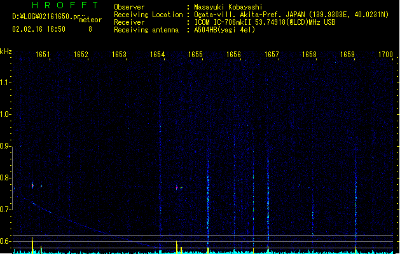Click the Receiving Location label

pyautogui.click(x=148, y=15)
